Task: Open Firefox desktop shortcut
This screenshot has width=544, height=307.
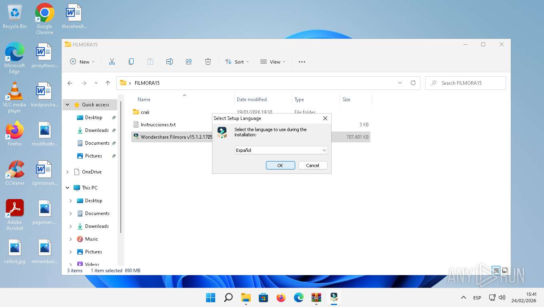Action: 15,134
